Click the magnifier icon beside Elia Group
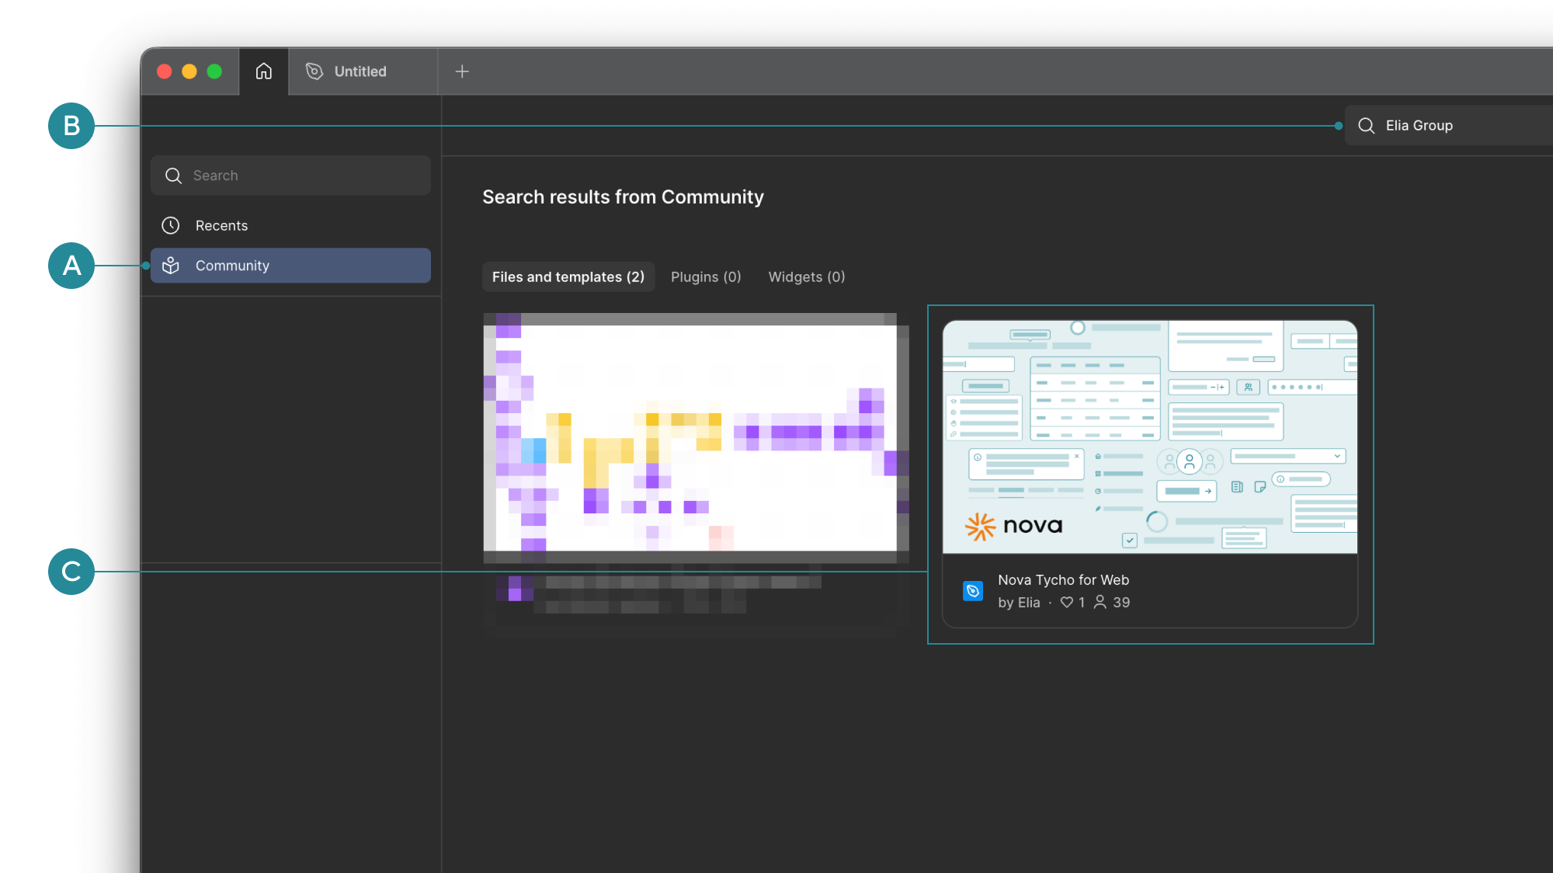 tap(1367, 126)
